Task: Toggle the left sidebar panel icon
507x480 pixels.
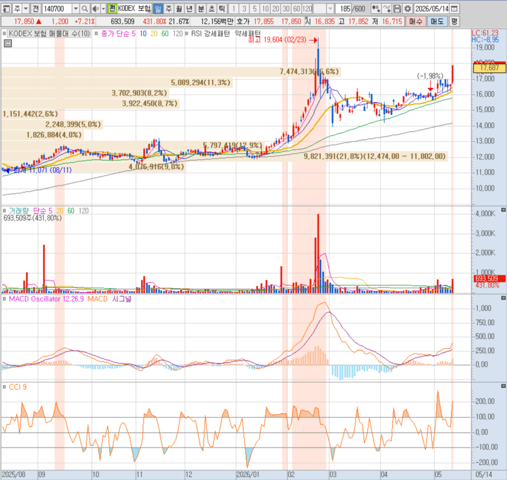Action: click(x=6, y=9)
